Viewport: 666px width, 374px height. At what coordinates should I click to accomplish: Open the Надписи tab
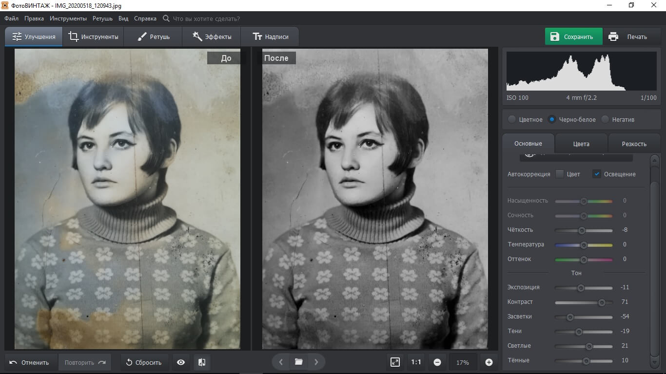(270, 37)
